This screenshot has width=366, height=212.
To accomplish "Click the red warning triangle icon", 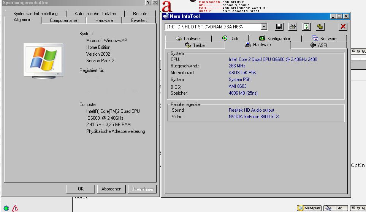I will (x=15, y=208).
